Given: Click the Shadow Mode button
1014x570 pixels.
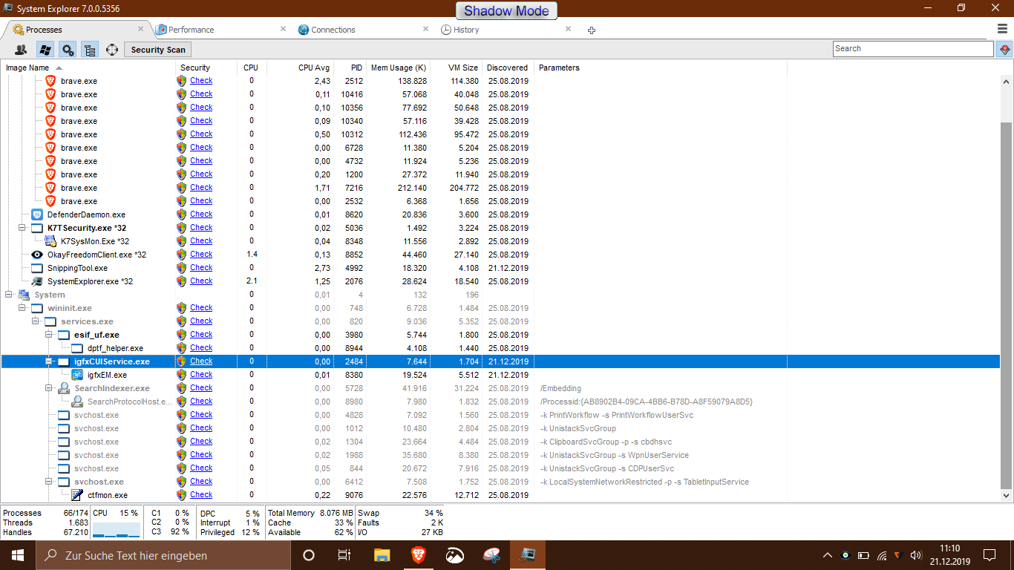Looking at the screenshot, I should point(507,10).
